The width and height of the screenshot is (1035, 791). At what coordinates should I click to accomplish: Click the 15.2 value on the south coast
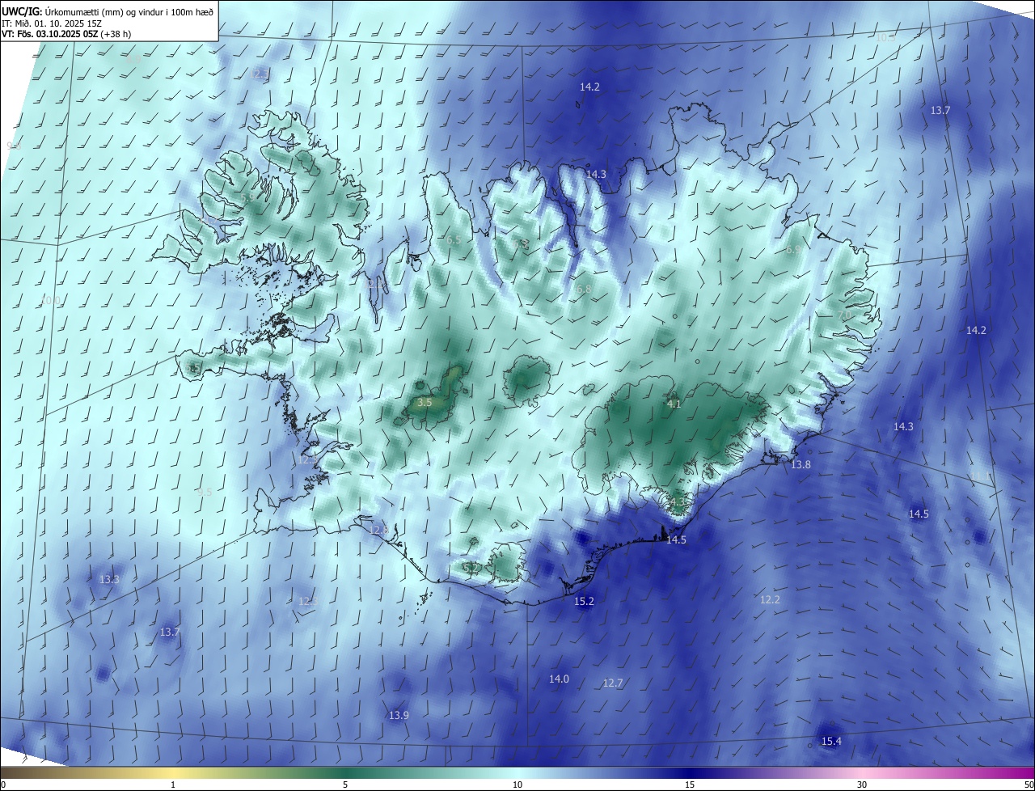(x=584, y=601)
